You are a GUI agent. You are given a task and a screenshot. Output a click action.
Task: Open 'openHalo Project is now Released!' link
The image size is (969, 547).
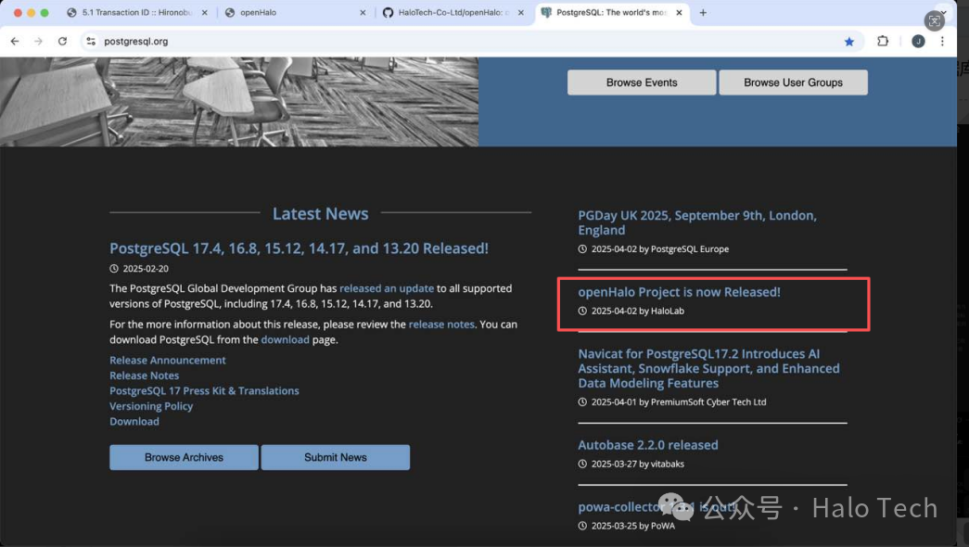[x=679, y=292]
